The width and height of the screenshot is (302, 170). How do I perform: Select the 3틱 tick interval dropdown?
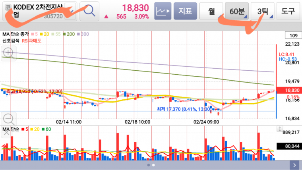(263, 11)
